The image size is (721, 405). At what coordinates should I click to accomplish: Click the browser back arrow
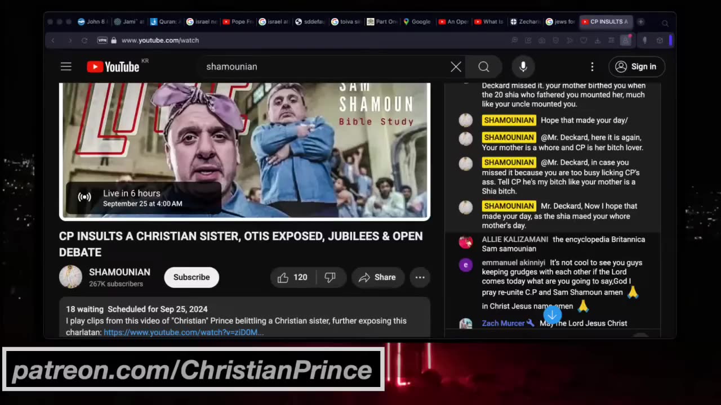tap(53, 40)
